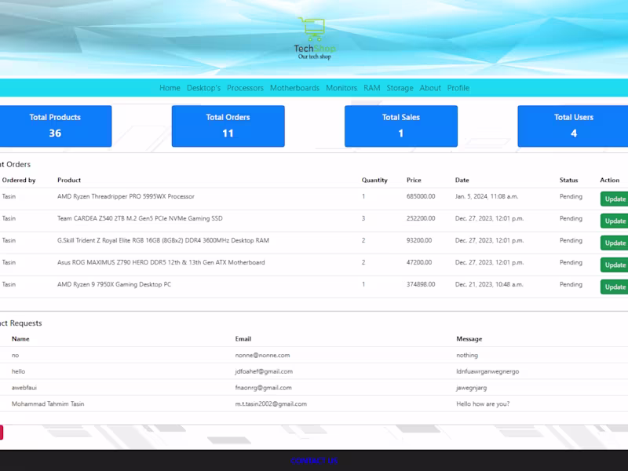Click the message 'jawegnjarg'

(x=472, y=388)
